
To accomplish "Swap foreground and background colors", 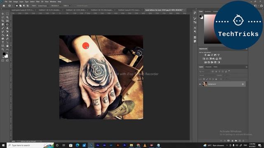I will tap(7, 53).
